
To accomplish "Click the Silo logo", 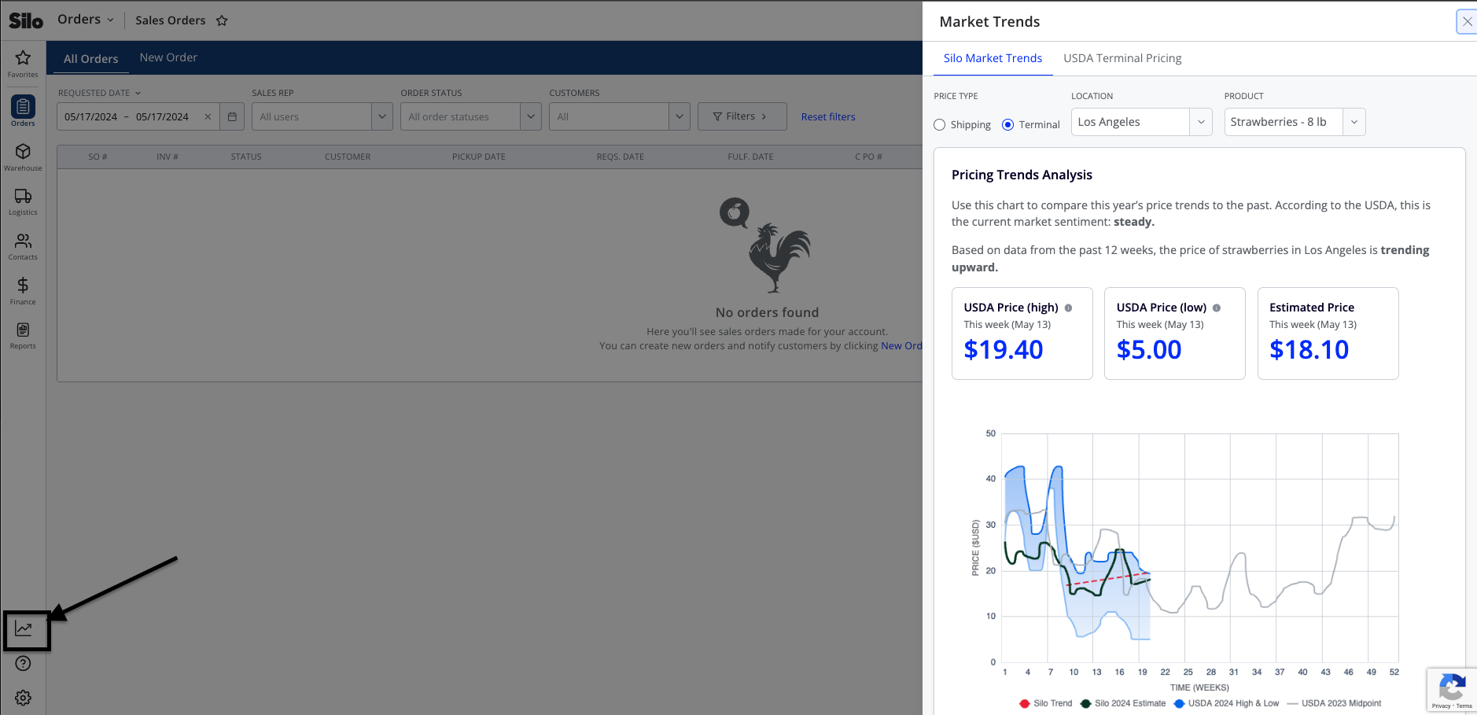I will click(26, 20).
